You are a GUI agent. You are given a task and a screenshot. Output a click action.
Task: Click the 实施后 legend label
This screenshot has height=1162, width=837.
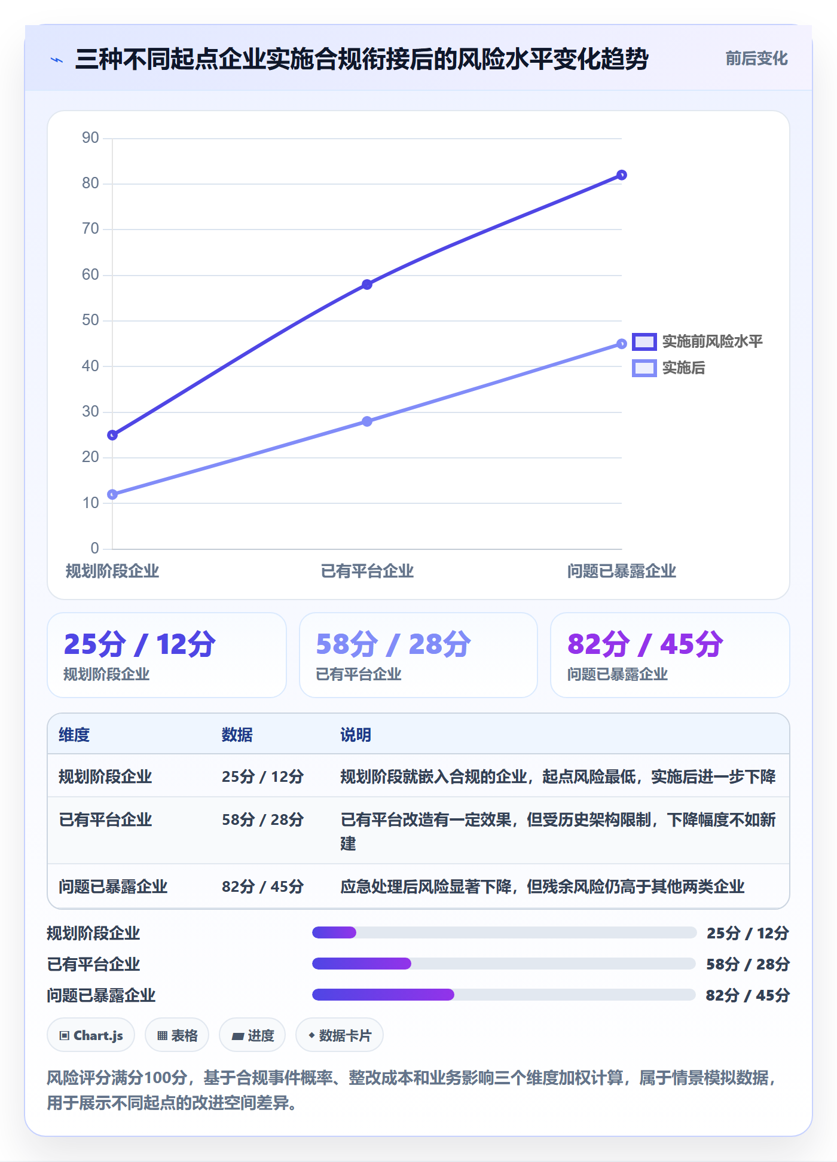683,368
